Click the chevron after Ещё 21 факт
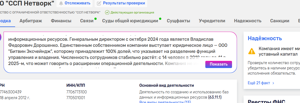The image size is (300, 103). [x=273, y=83]
